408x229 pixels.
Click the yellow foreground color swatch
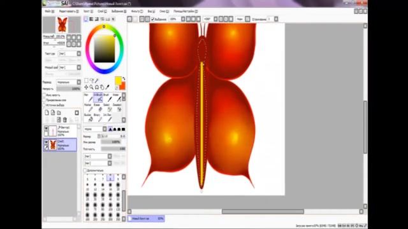coord(118,80)
